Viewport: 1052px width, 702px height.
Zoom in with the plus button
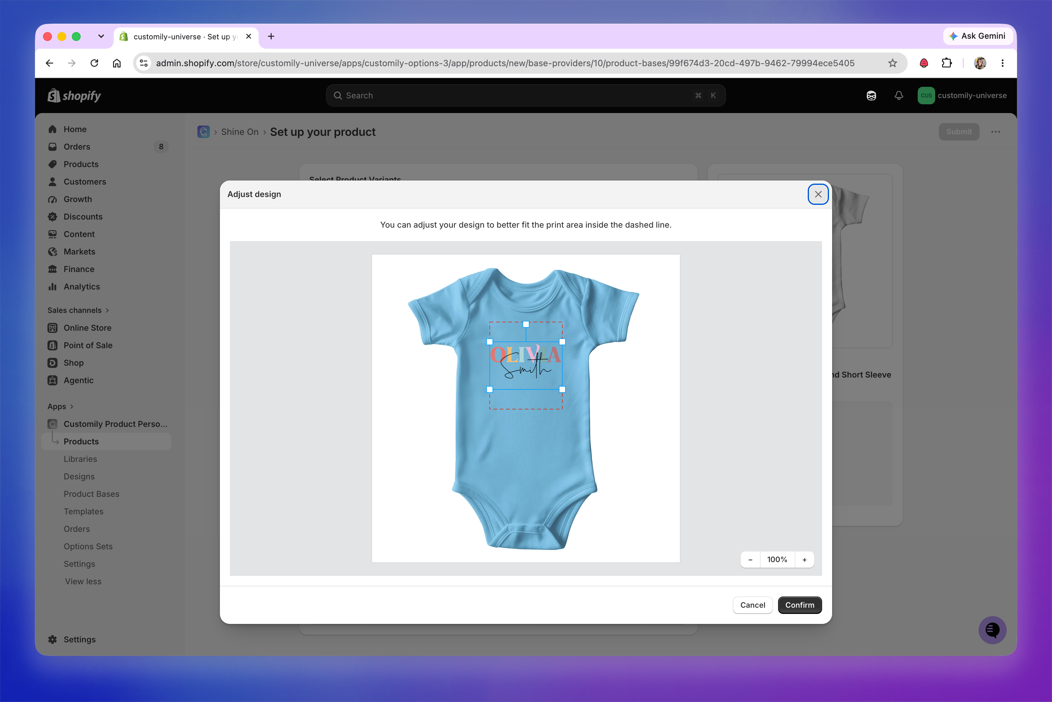(x=804, y=560)
